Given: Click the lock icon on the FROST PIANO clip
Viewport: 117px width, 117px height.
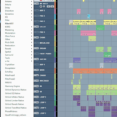Looking at the screenshot, I should pos(109,56).
